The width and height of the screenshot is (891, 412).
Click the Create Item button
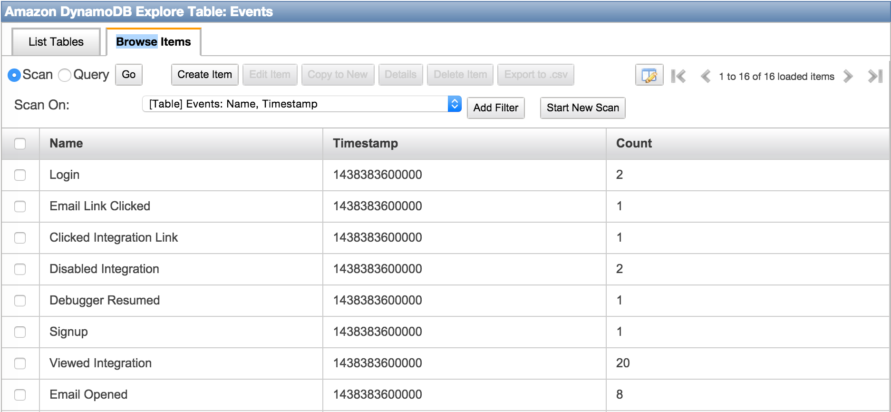pyautogui.click(x=205, y=75)
